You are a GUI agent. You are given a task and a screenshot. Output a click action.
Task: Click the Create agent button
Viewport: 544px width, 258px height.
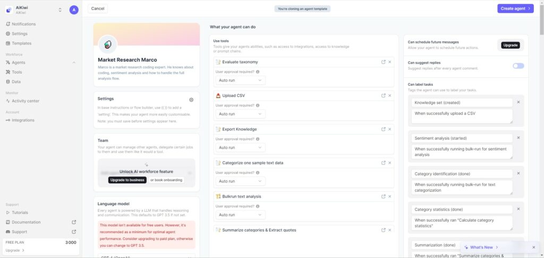pyautogui.click(x=515, y=8)
